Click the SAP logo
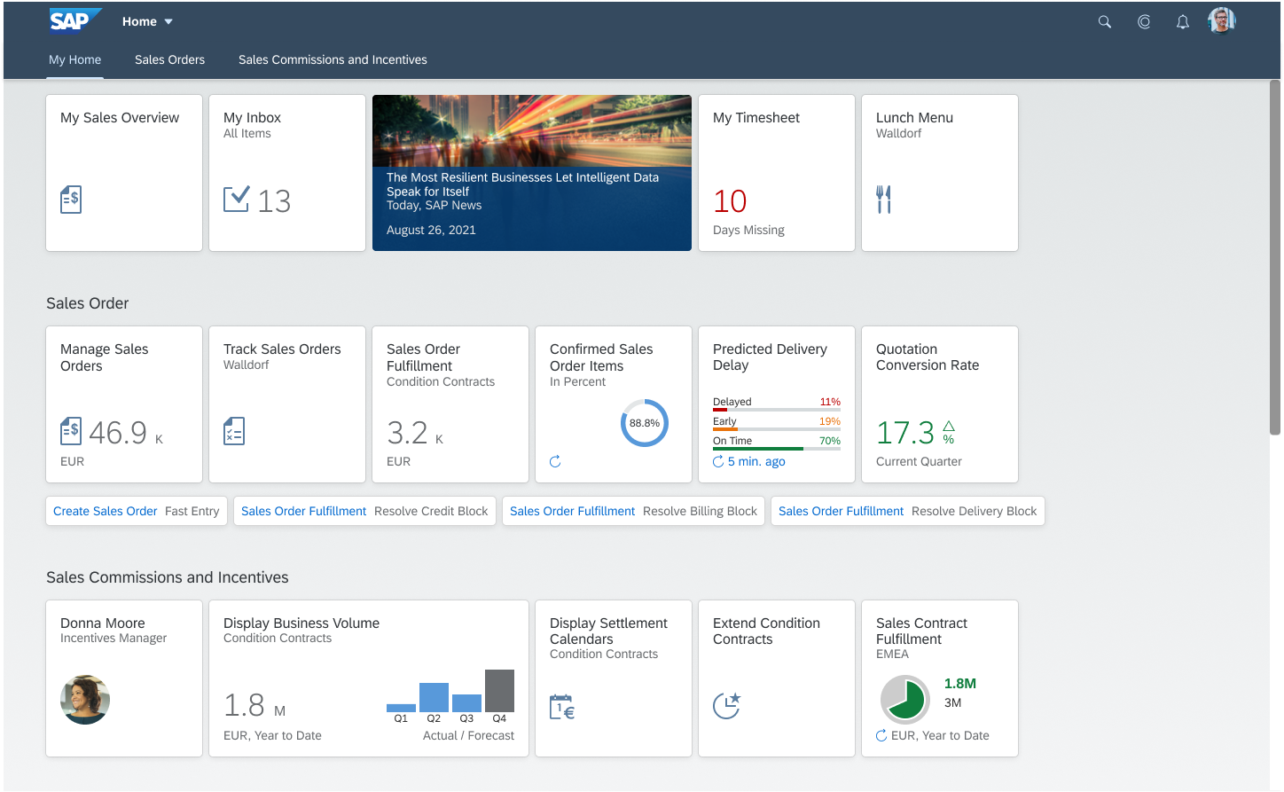Viewport: 1284px width, 792px height. tap(74, 20)
